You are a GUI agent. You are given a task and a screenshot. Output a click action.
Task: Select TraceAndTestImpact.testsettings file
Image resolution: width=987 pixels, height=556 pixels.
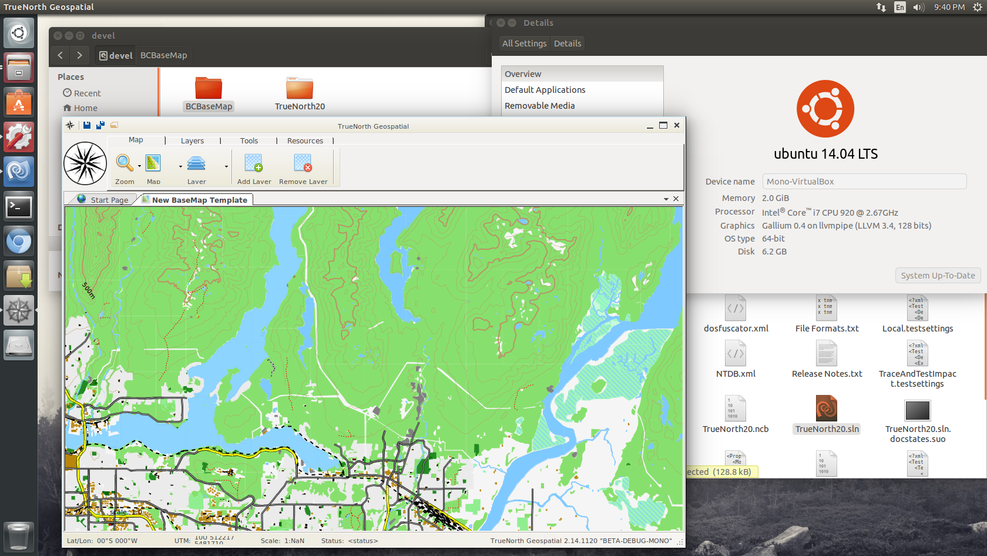[x=918, y=364]
